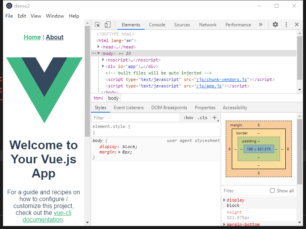The height and width of the screenshot is (229, 306).
Task: Check the Show all checkbox
Action: (x=272, y=190)
